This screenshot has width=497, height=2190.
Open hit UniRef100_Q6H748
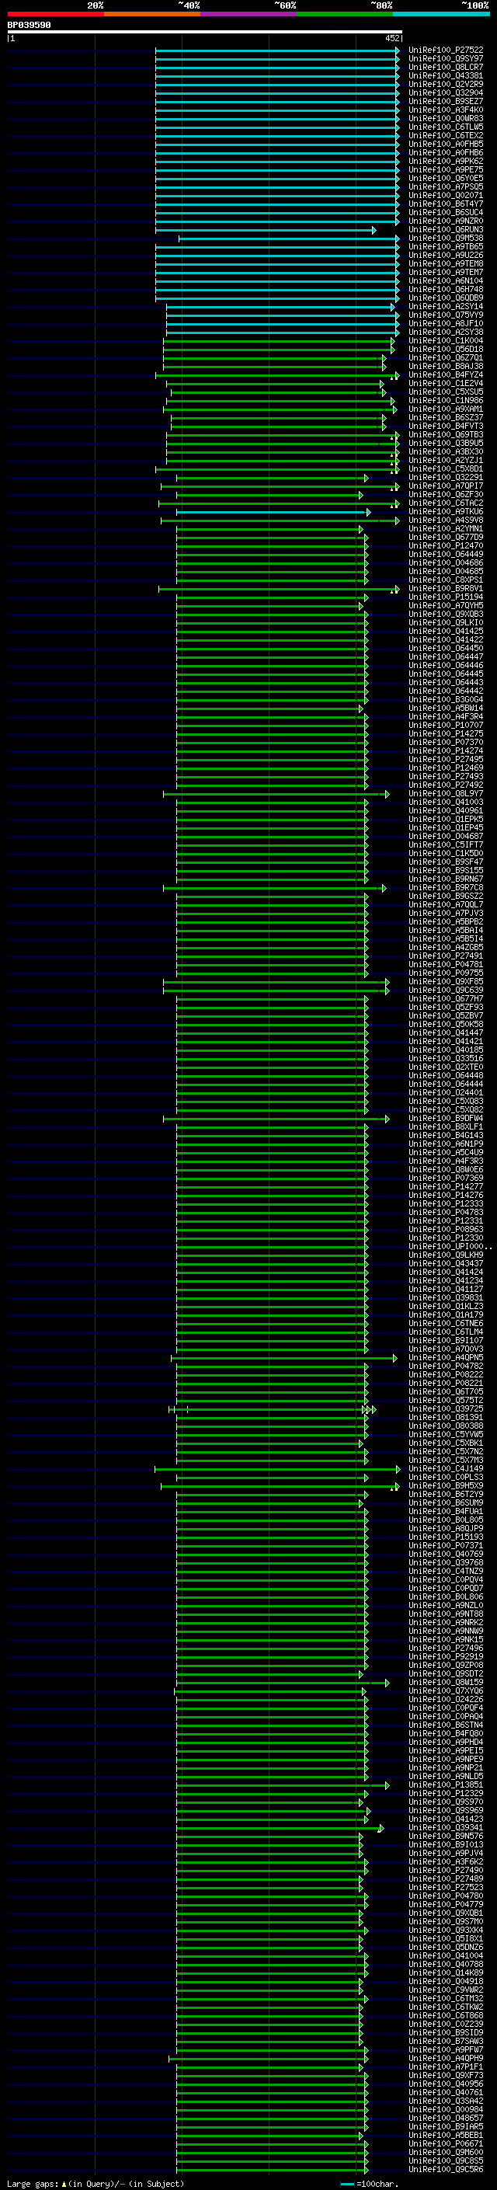click(445, 290)
